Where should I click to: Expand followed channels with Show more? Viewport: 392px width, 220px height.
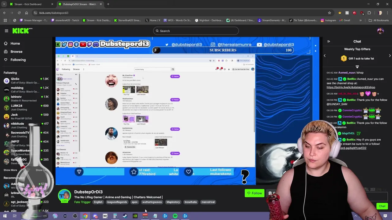click(x=10, y=170)
